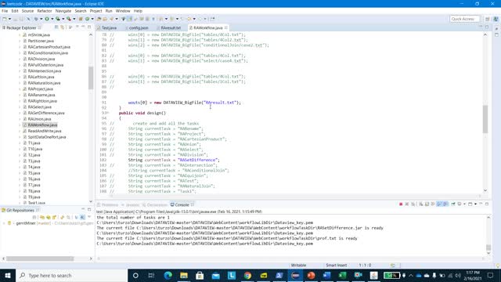Open File Explorer from the taskbar
The height and width of the screenshot is (282, 501).
click(x=184, y=275)
